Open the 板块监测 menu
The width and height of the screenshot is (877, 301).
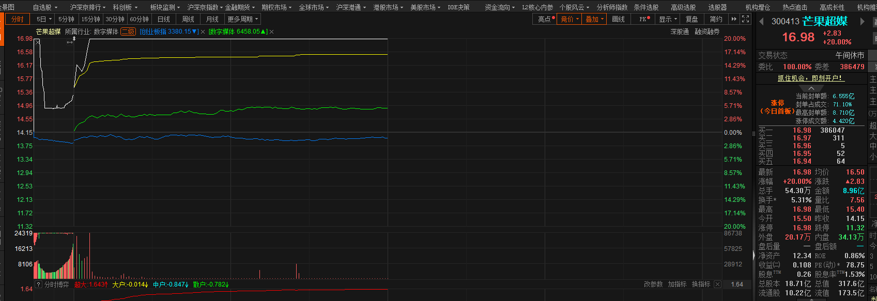coord(165,7)
